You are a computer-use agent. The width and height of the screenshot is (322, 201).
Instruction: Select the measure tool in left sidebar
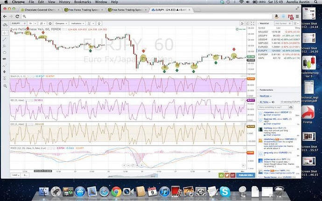[x=5, y=78]
